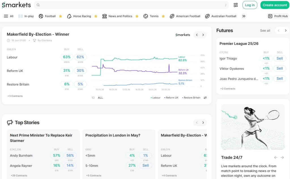Click the Top Stories megaphone icon
Viewport: 290px width, 179px height.
click(x=10, y=122)
